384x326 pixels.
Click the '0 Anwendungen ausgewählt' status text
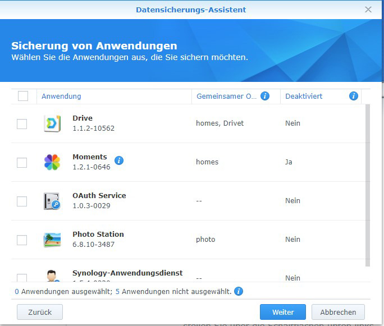coord(63,291)
